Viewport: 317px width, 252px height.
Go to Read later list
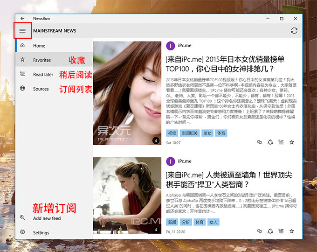(x=43, y=74)
